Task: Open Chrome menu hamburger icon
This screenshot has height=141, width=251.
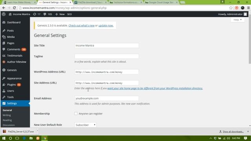Action: 248,8
